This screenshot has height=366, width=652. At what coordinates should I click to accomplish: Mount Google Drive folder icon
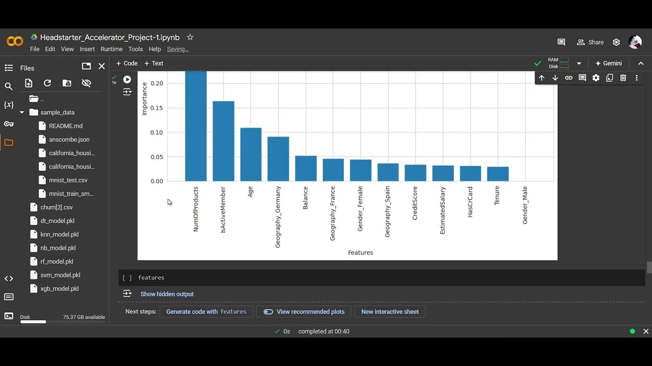[67, 83]
